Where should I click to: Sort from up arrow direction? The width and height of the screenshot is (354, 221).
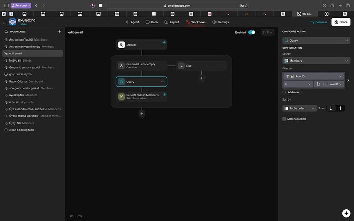click(x=340, y=108)
